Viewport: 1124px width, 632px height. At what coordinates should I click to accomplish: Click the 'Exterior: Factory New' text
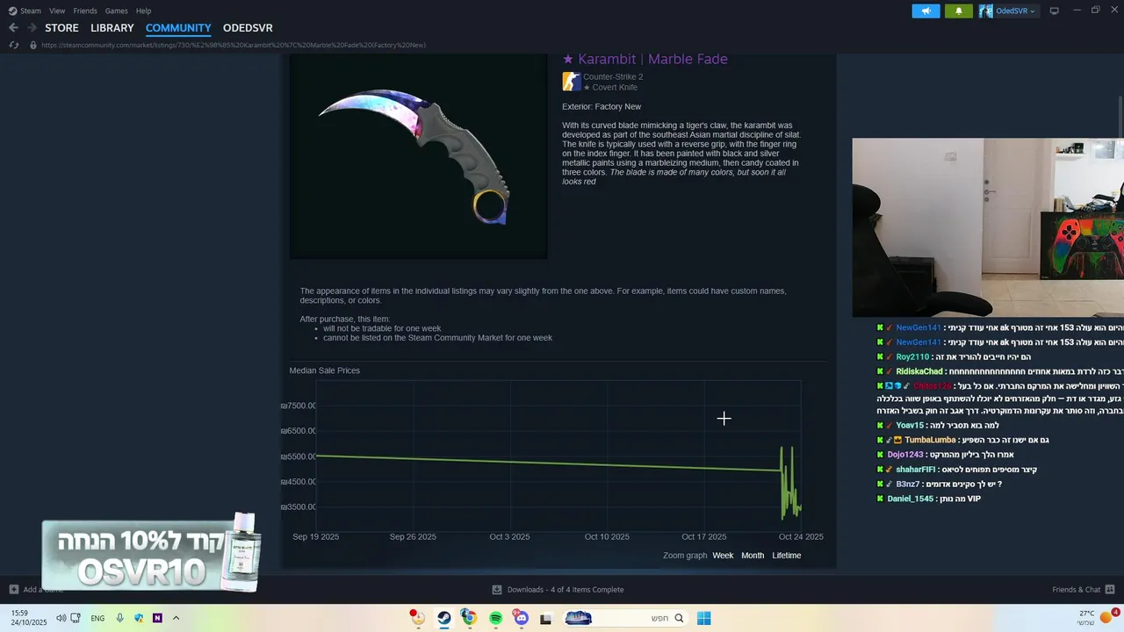click(602, 107)
